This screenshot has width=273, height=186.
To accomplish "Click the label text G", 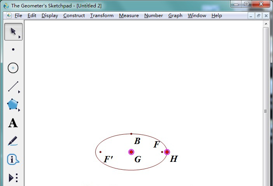I will pyautogui.click(x=138, y=159).
